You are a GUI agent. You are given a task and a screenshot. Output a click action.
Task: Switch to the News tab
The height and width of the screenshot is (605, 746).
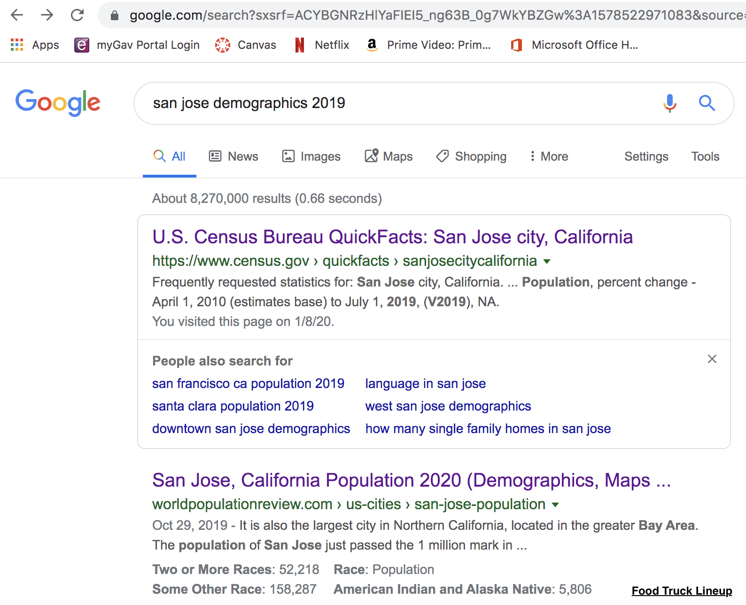coord(233,156)
